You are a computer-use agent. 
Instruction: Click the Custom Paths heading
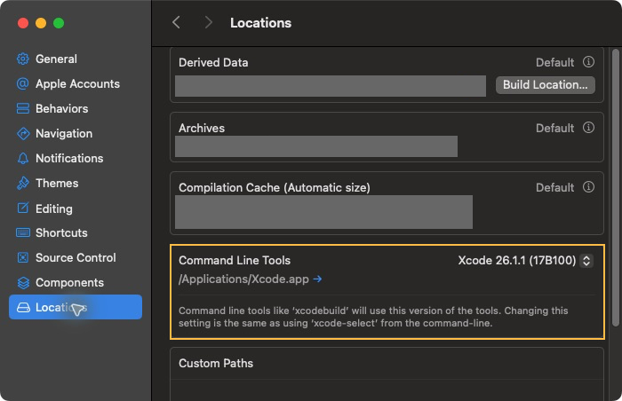click(216, 364)
